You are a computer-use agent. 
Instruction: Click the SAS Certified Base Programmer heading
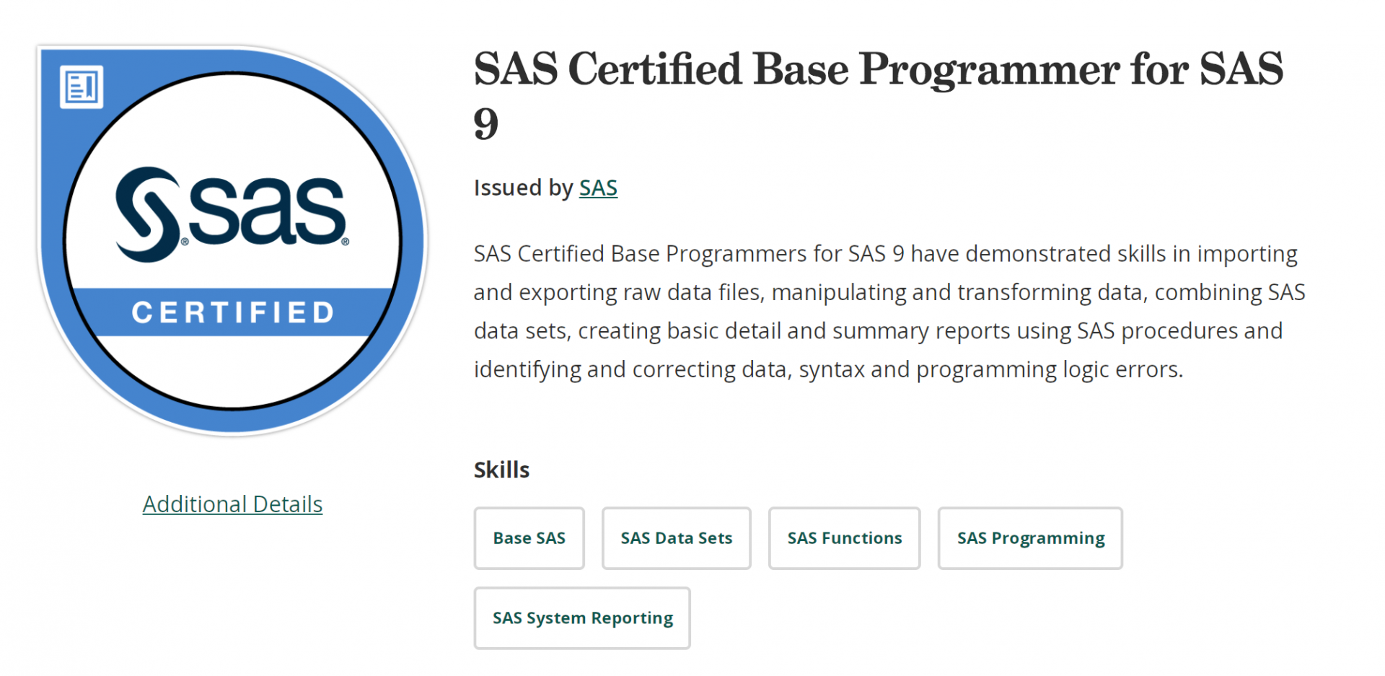coord(879,95)
